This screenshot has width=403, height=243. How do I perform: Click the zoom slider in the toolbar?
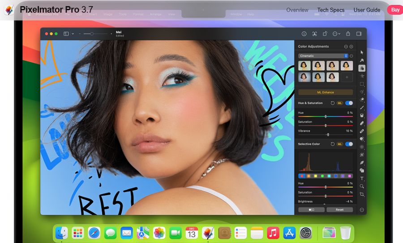(95, 34)
